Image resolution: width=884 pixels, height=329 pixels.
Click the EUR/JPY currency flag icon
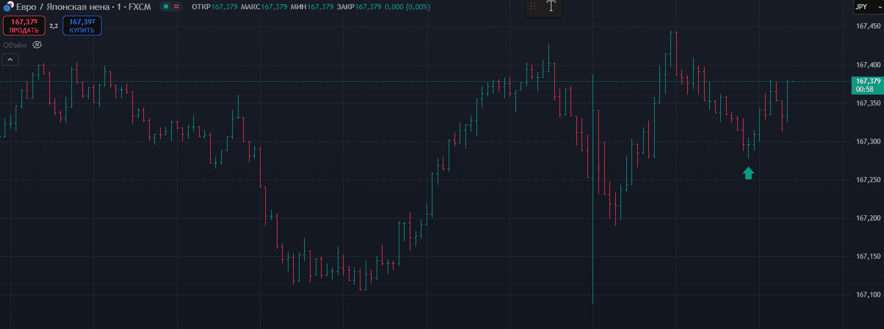click(x=8, y=7)
